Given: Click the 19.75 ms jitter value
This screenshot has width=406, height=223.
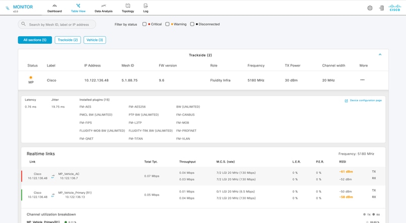Looking at the screenshot, I should pos(58,107).
